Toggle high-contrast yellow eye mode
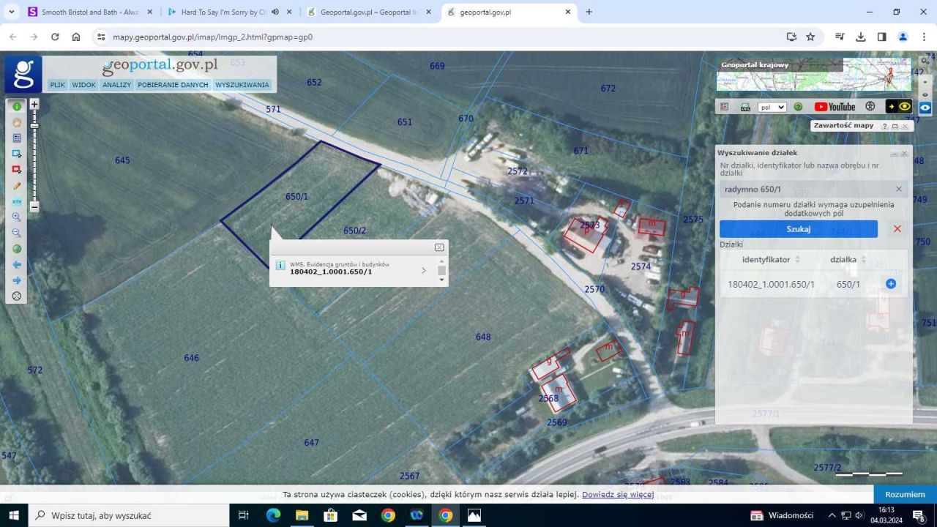The image size is (937, 527). [x=899, y=107]
